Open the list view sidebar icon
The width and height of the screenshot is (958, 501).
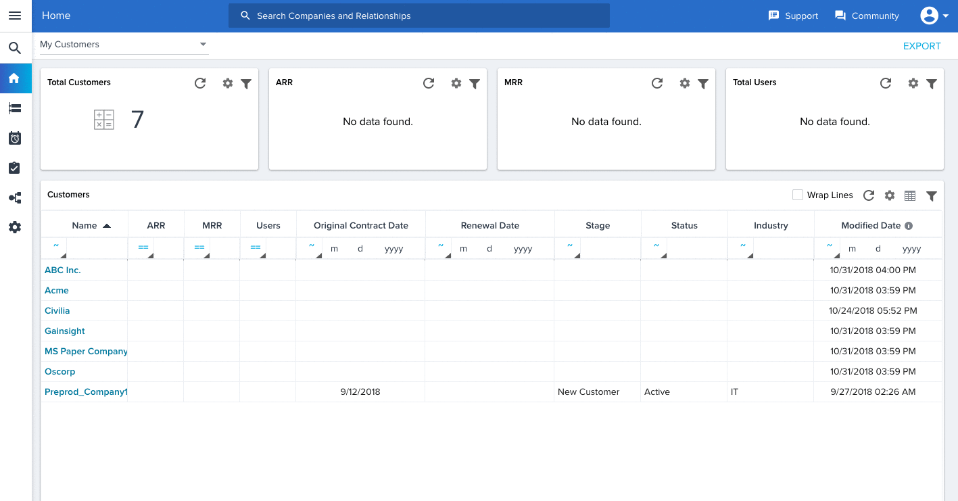coord(15,108)
